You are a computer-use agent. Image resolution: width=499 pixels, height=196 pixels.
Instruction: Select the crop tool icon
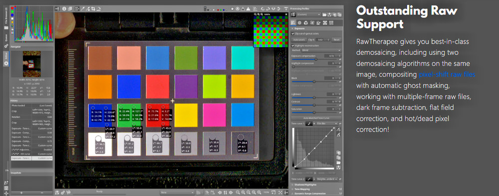click(x=93, y=9)
